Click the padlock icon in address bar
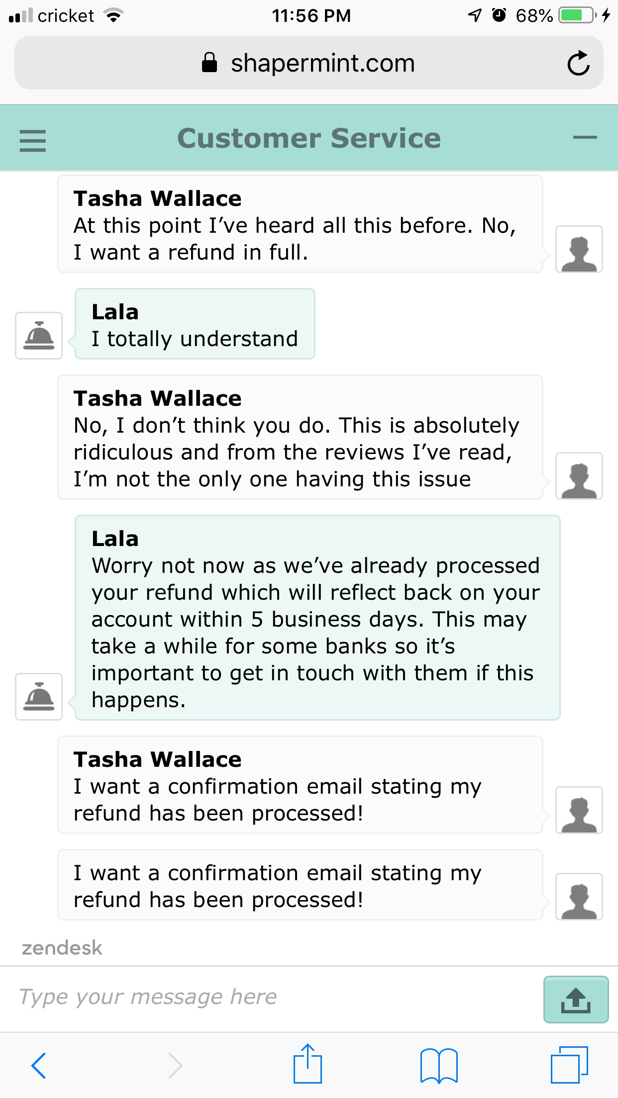Screen dimensions: 618x1098 click(x=209, y=63)
